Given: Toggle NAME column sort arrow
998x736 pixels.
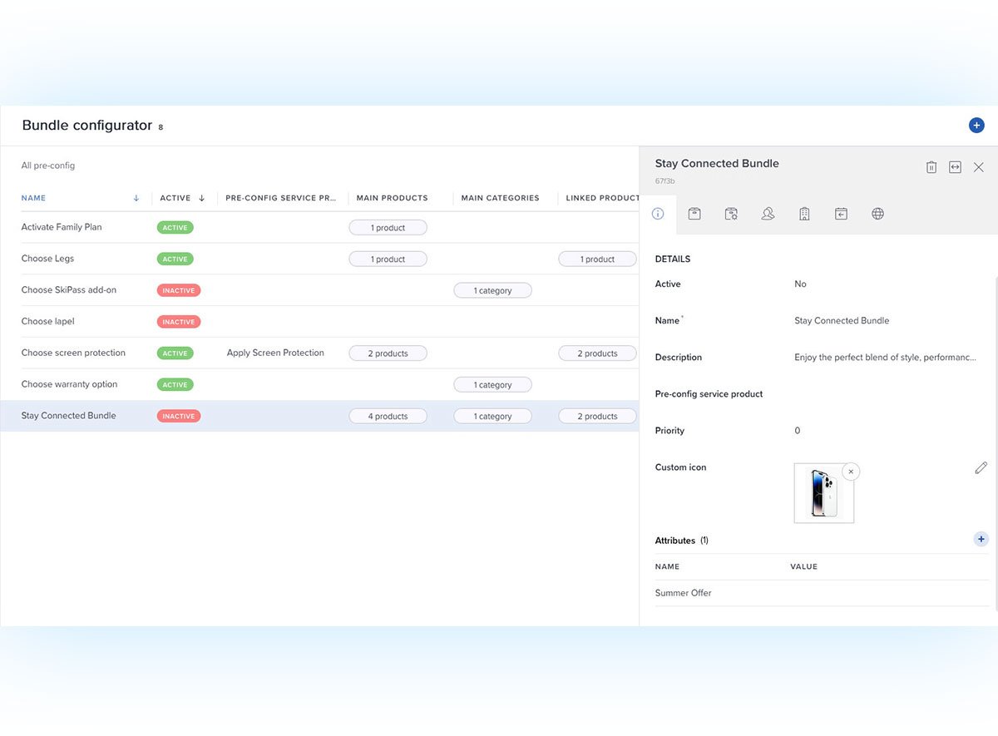Looking at the screenshot, I should coord(136,197).
